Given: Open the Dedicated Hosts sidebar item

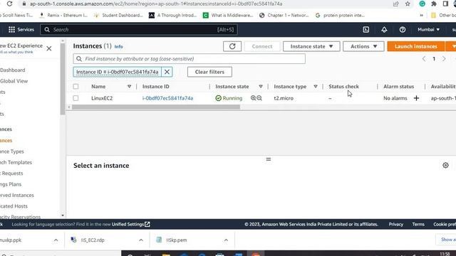Looking at the screenshot, I should click(x=14, y=206).
